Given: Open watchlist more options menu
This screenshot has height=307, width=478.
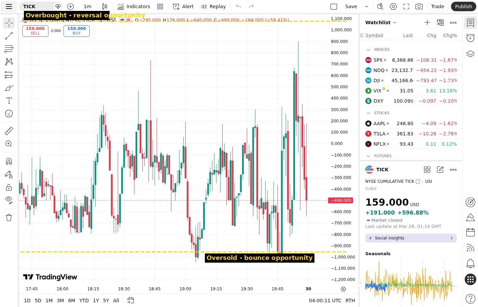Looking at the screenshot, I should (453, 23).
